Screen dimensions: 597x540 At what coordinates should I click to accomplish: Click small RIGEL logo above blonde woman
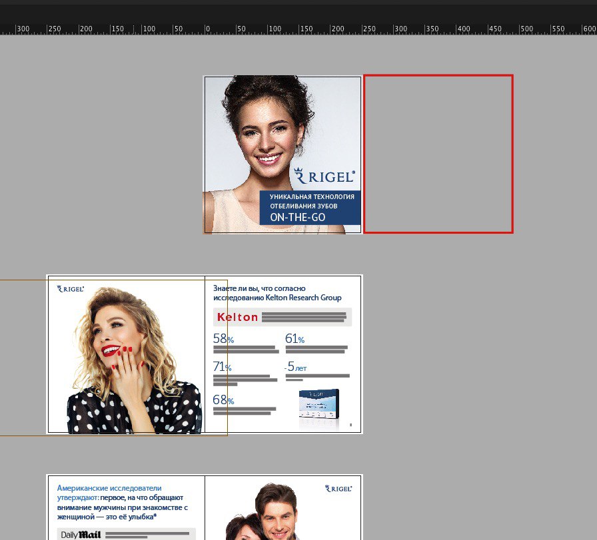[71, 289]
